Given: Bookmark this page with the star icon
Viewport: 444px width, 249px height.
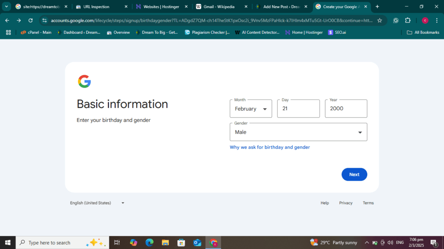Looking at the screenshot, I should pyautogui.click(x=380, y=20).
